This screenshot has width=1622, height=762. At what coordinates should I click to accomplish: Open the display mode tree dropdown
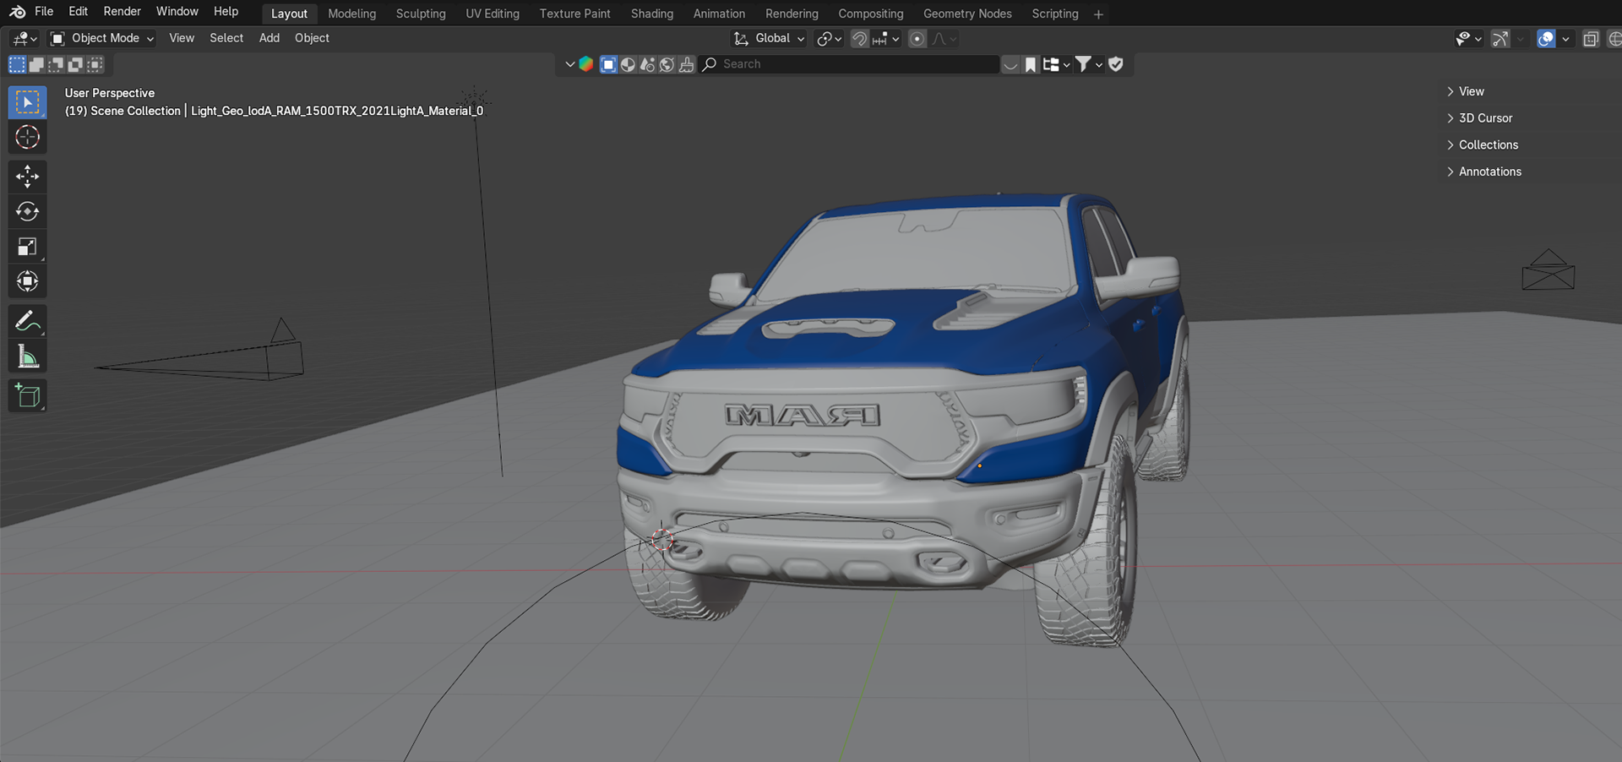click(x=1057, y=64)
